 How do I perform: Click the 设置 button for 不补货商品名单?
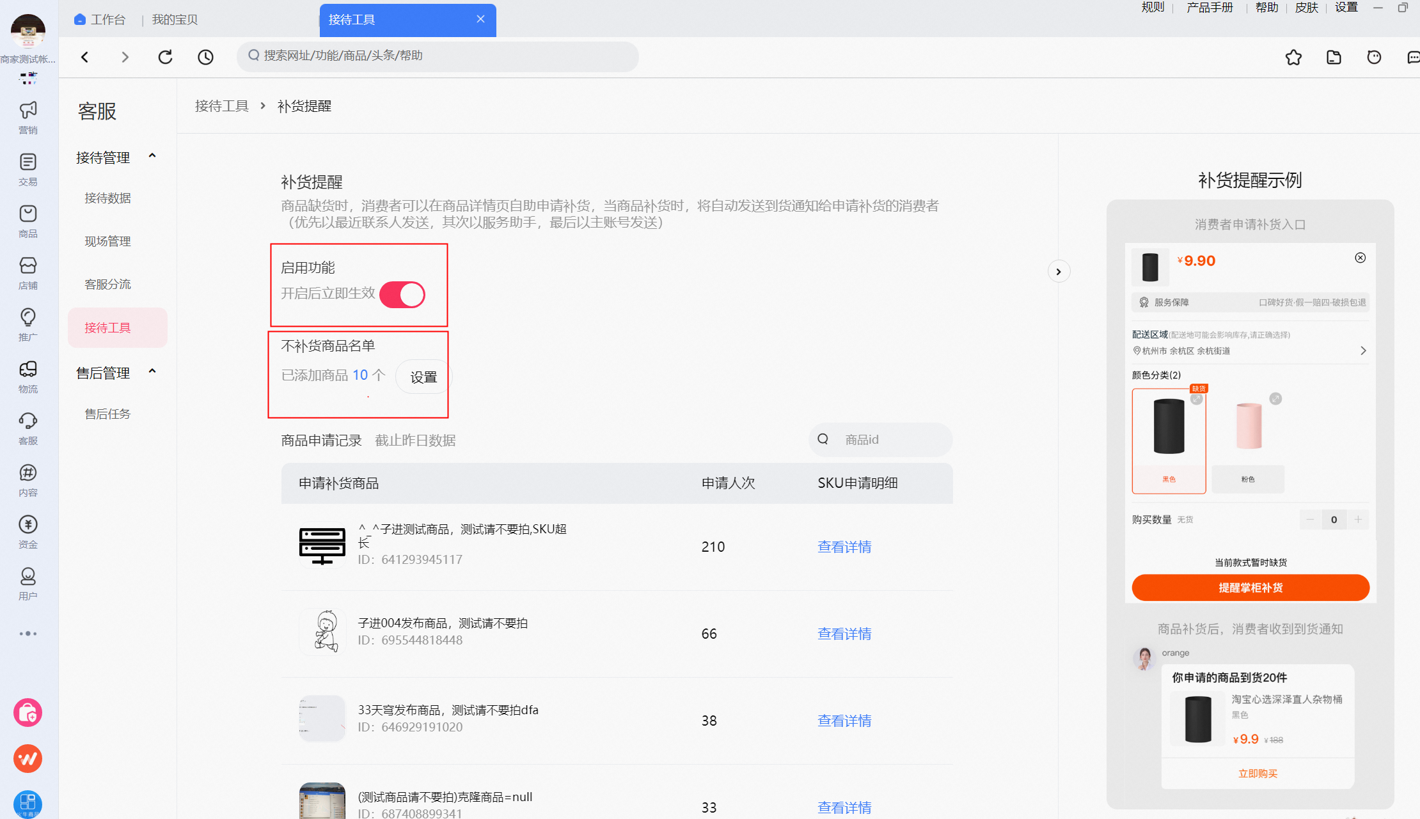tap(423, 377)
